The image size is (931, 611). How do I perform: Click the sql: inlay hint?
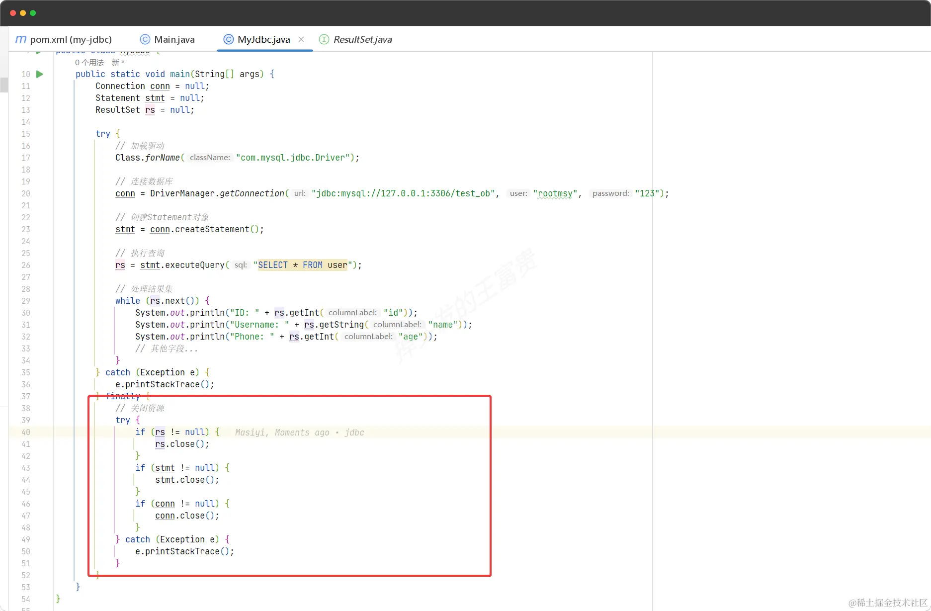pos(241,265)
